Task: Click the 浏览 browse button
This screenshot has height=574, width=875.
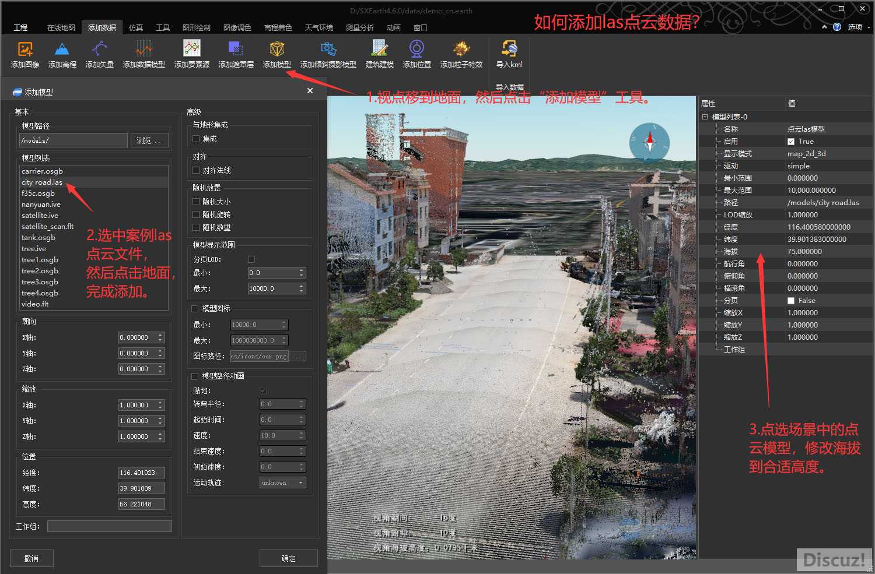Action: pyautogui.click(x=149, y=140)
